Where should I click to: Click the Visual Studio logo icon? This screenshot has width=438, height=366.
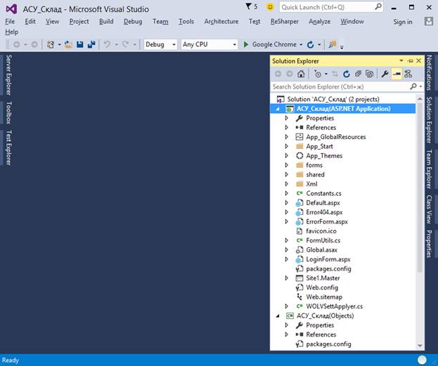[11, 9]
